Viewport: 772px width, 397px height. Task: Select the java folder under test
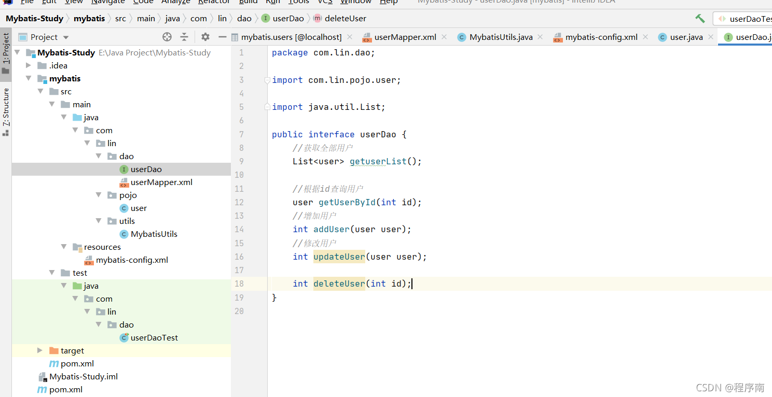86,286
